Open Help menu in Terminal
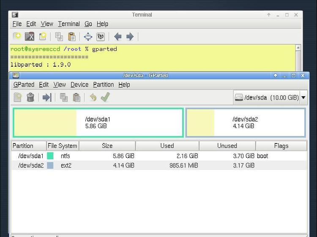Image resolution: width=317 pixels, height=237 pixels. 102,24
